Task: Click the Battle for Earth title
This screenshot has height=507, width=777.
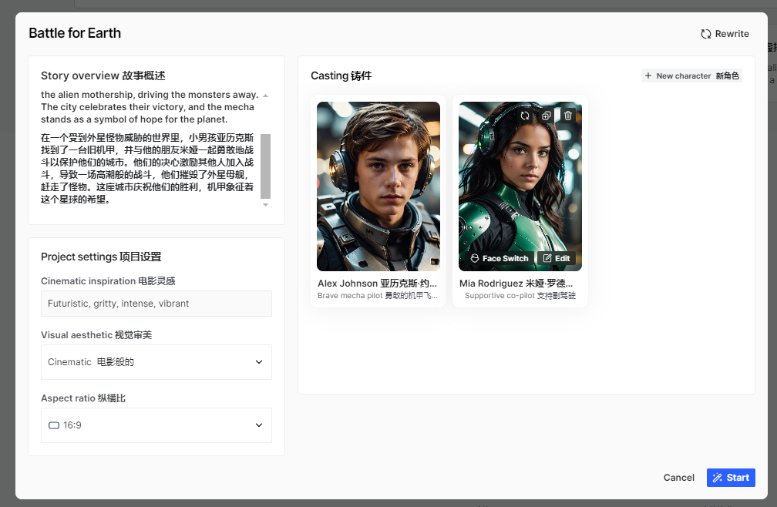Action: point(75,33)
